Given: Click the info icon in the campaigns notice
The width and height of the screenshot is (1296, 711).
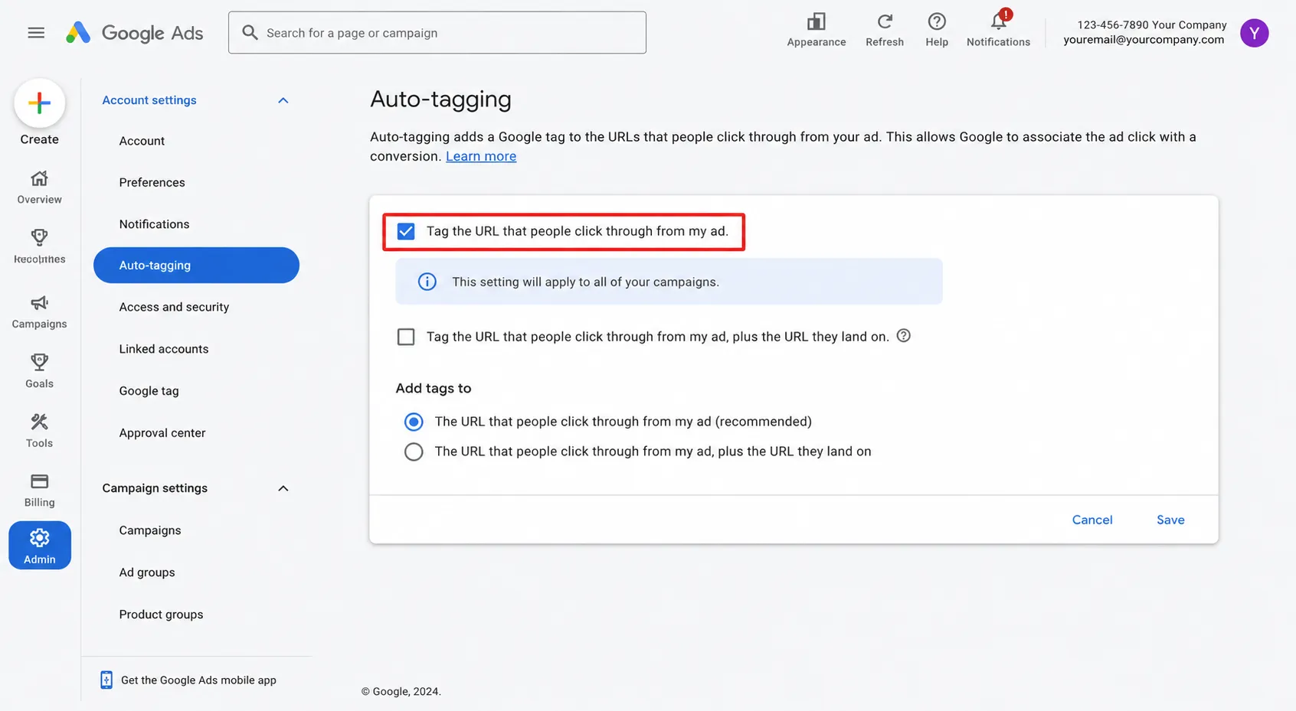Looking at the screenshot, I should 427,282.
